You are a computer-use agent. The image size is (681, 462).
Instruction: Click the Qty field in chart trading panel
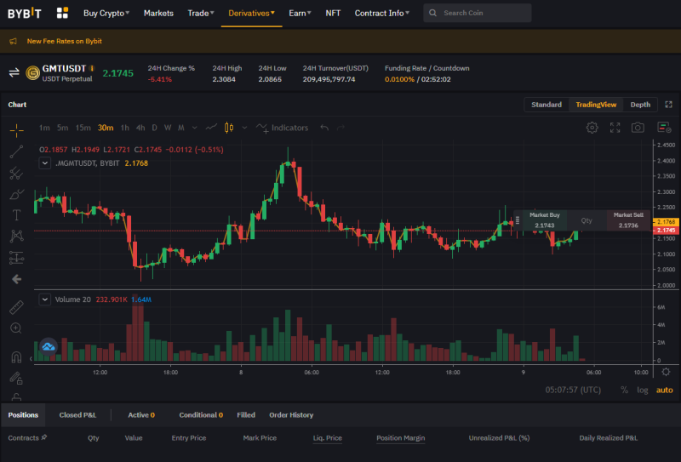tap(587, 220)
